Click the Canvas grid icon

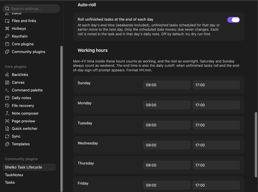pos(7,83)
